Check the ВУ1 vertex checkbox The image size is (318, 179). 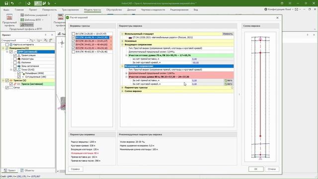[x=74, y=34]
